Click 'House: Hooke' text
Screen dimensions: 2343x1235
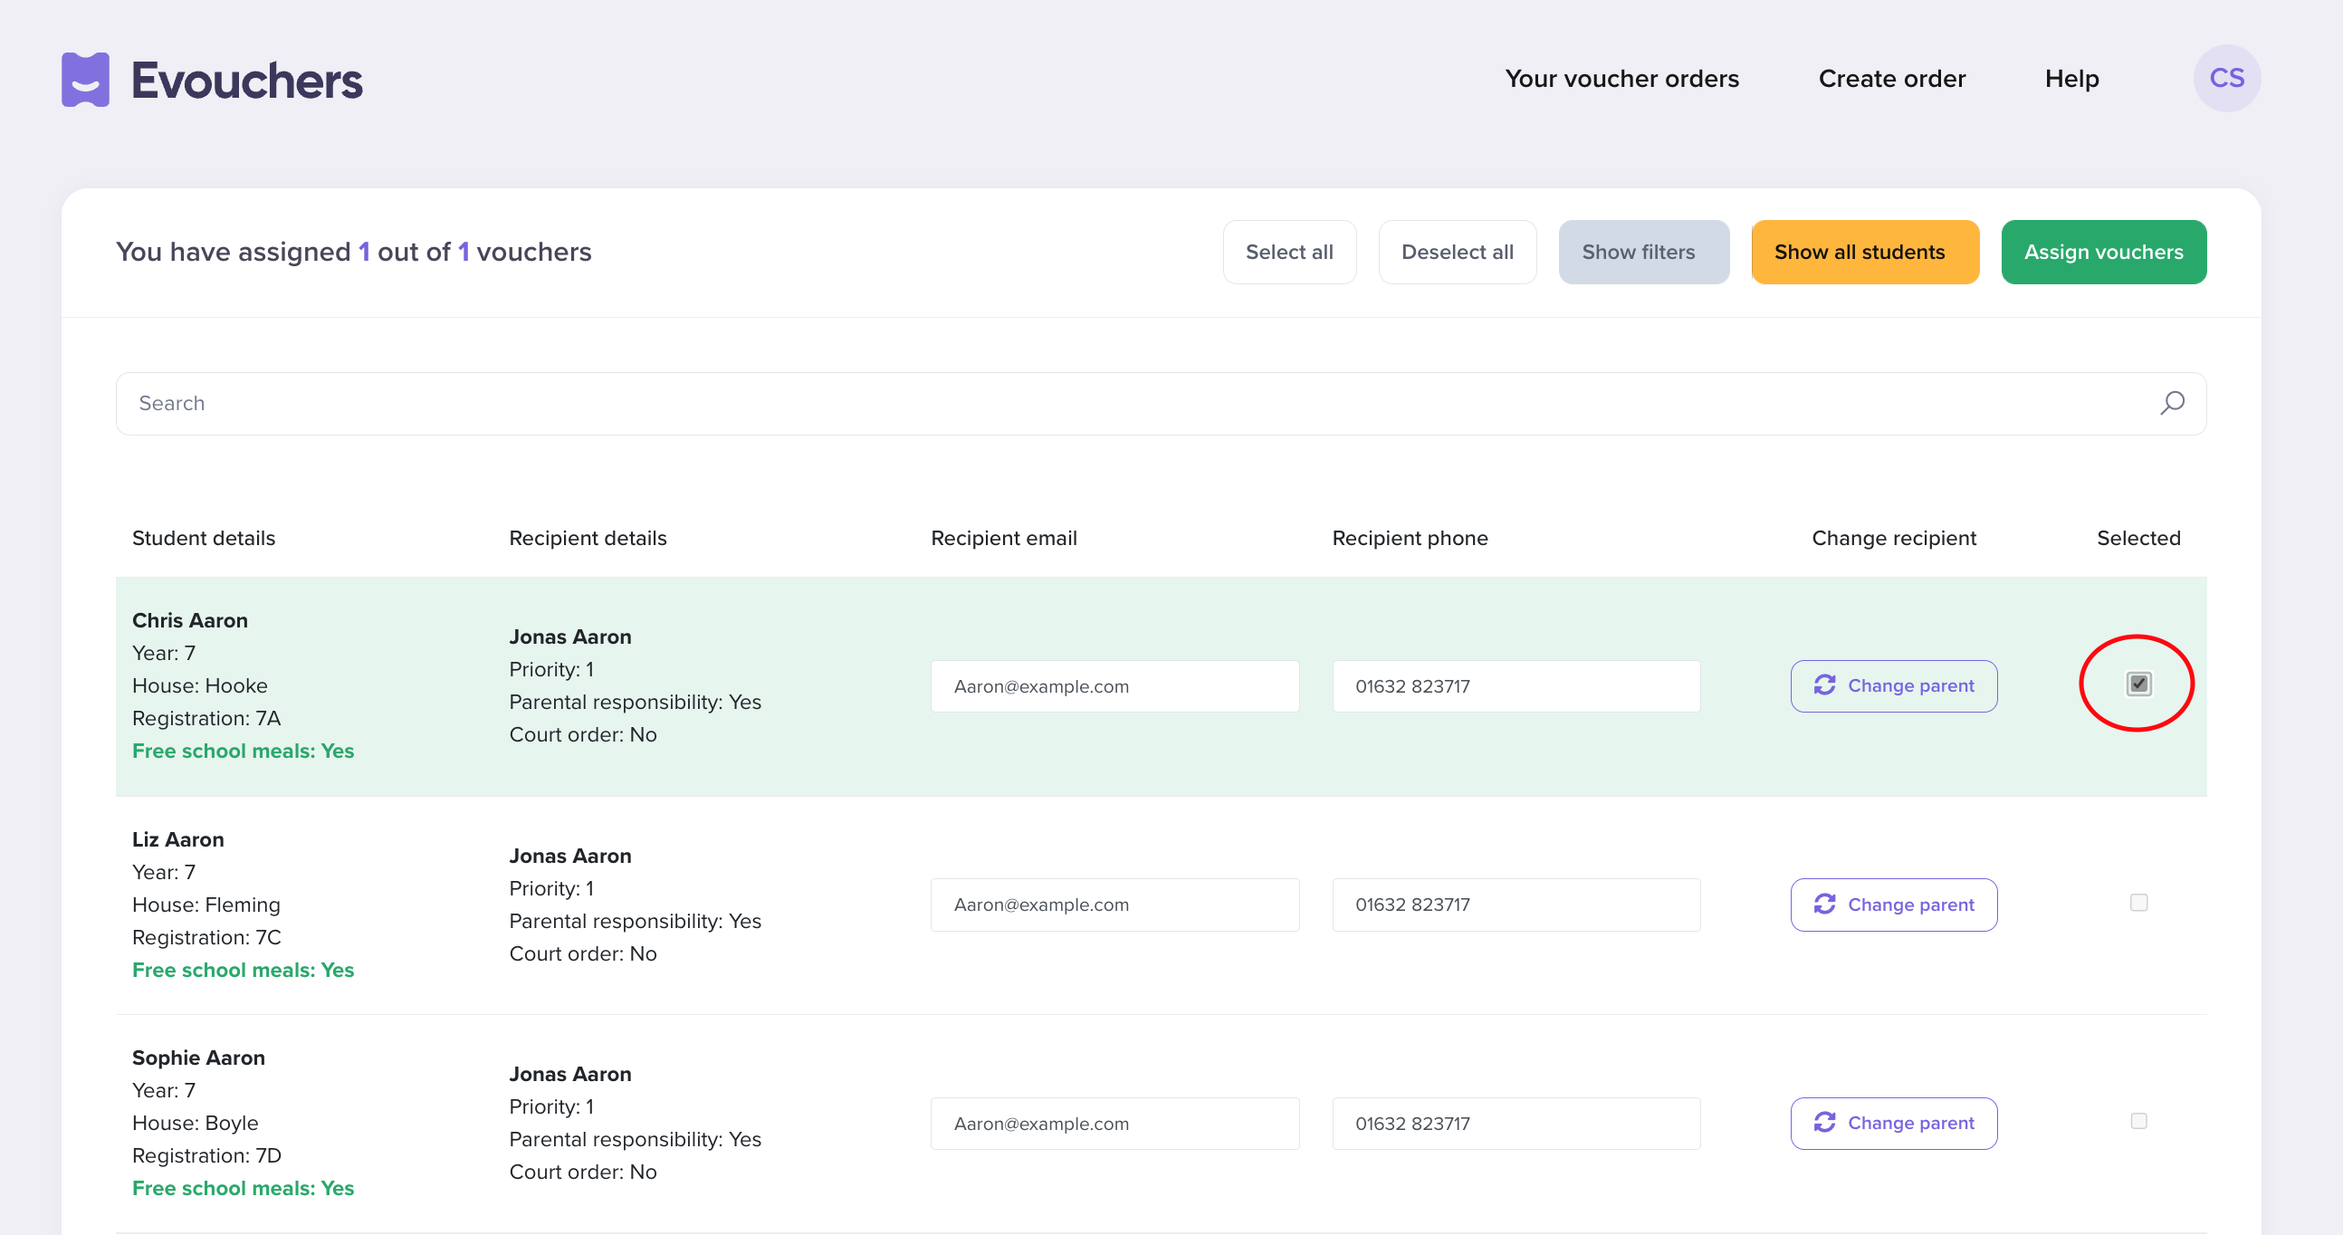(x=199, y=685)
